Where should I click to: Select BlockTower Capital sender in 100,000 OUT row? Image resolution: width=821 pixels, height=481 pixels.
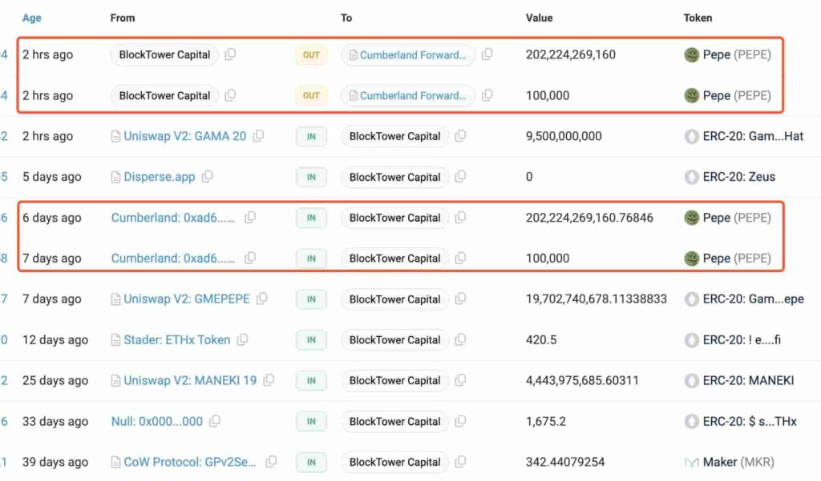point(164,95)
